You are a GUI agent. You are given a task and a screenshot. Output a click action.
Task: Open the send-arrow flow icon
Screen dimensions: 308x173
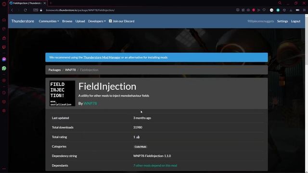point(259,10)
